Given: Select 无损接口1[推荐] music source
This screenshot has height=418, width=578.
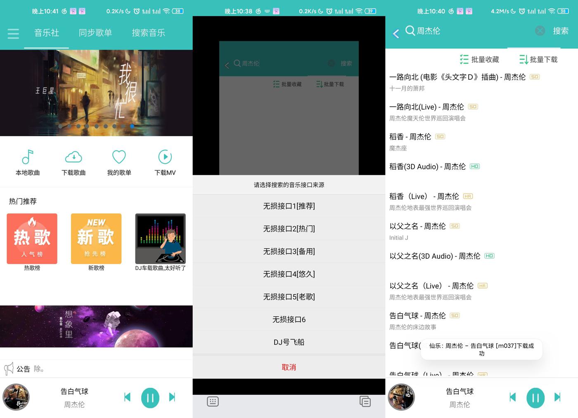Looking at the screenshot, I should [x=289, y=205].
